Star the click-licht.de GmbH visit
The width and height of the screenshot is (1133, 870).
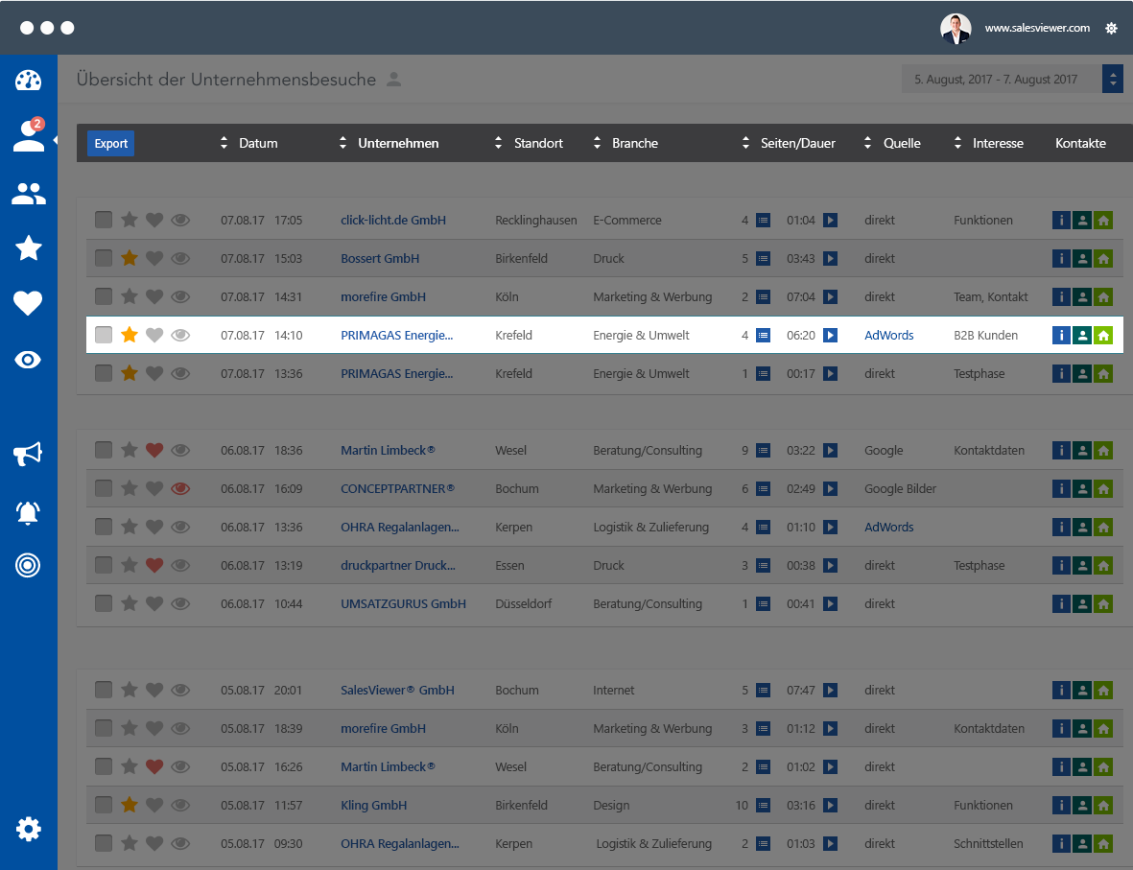130,220
